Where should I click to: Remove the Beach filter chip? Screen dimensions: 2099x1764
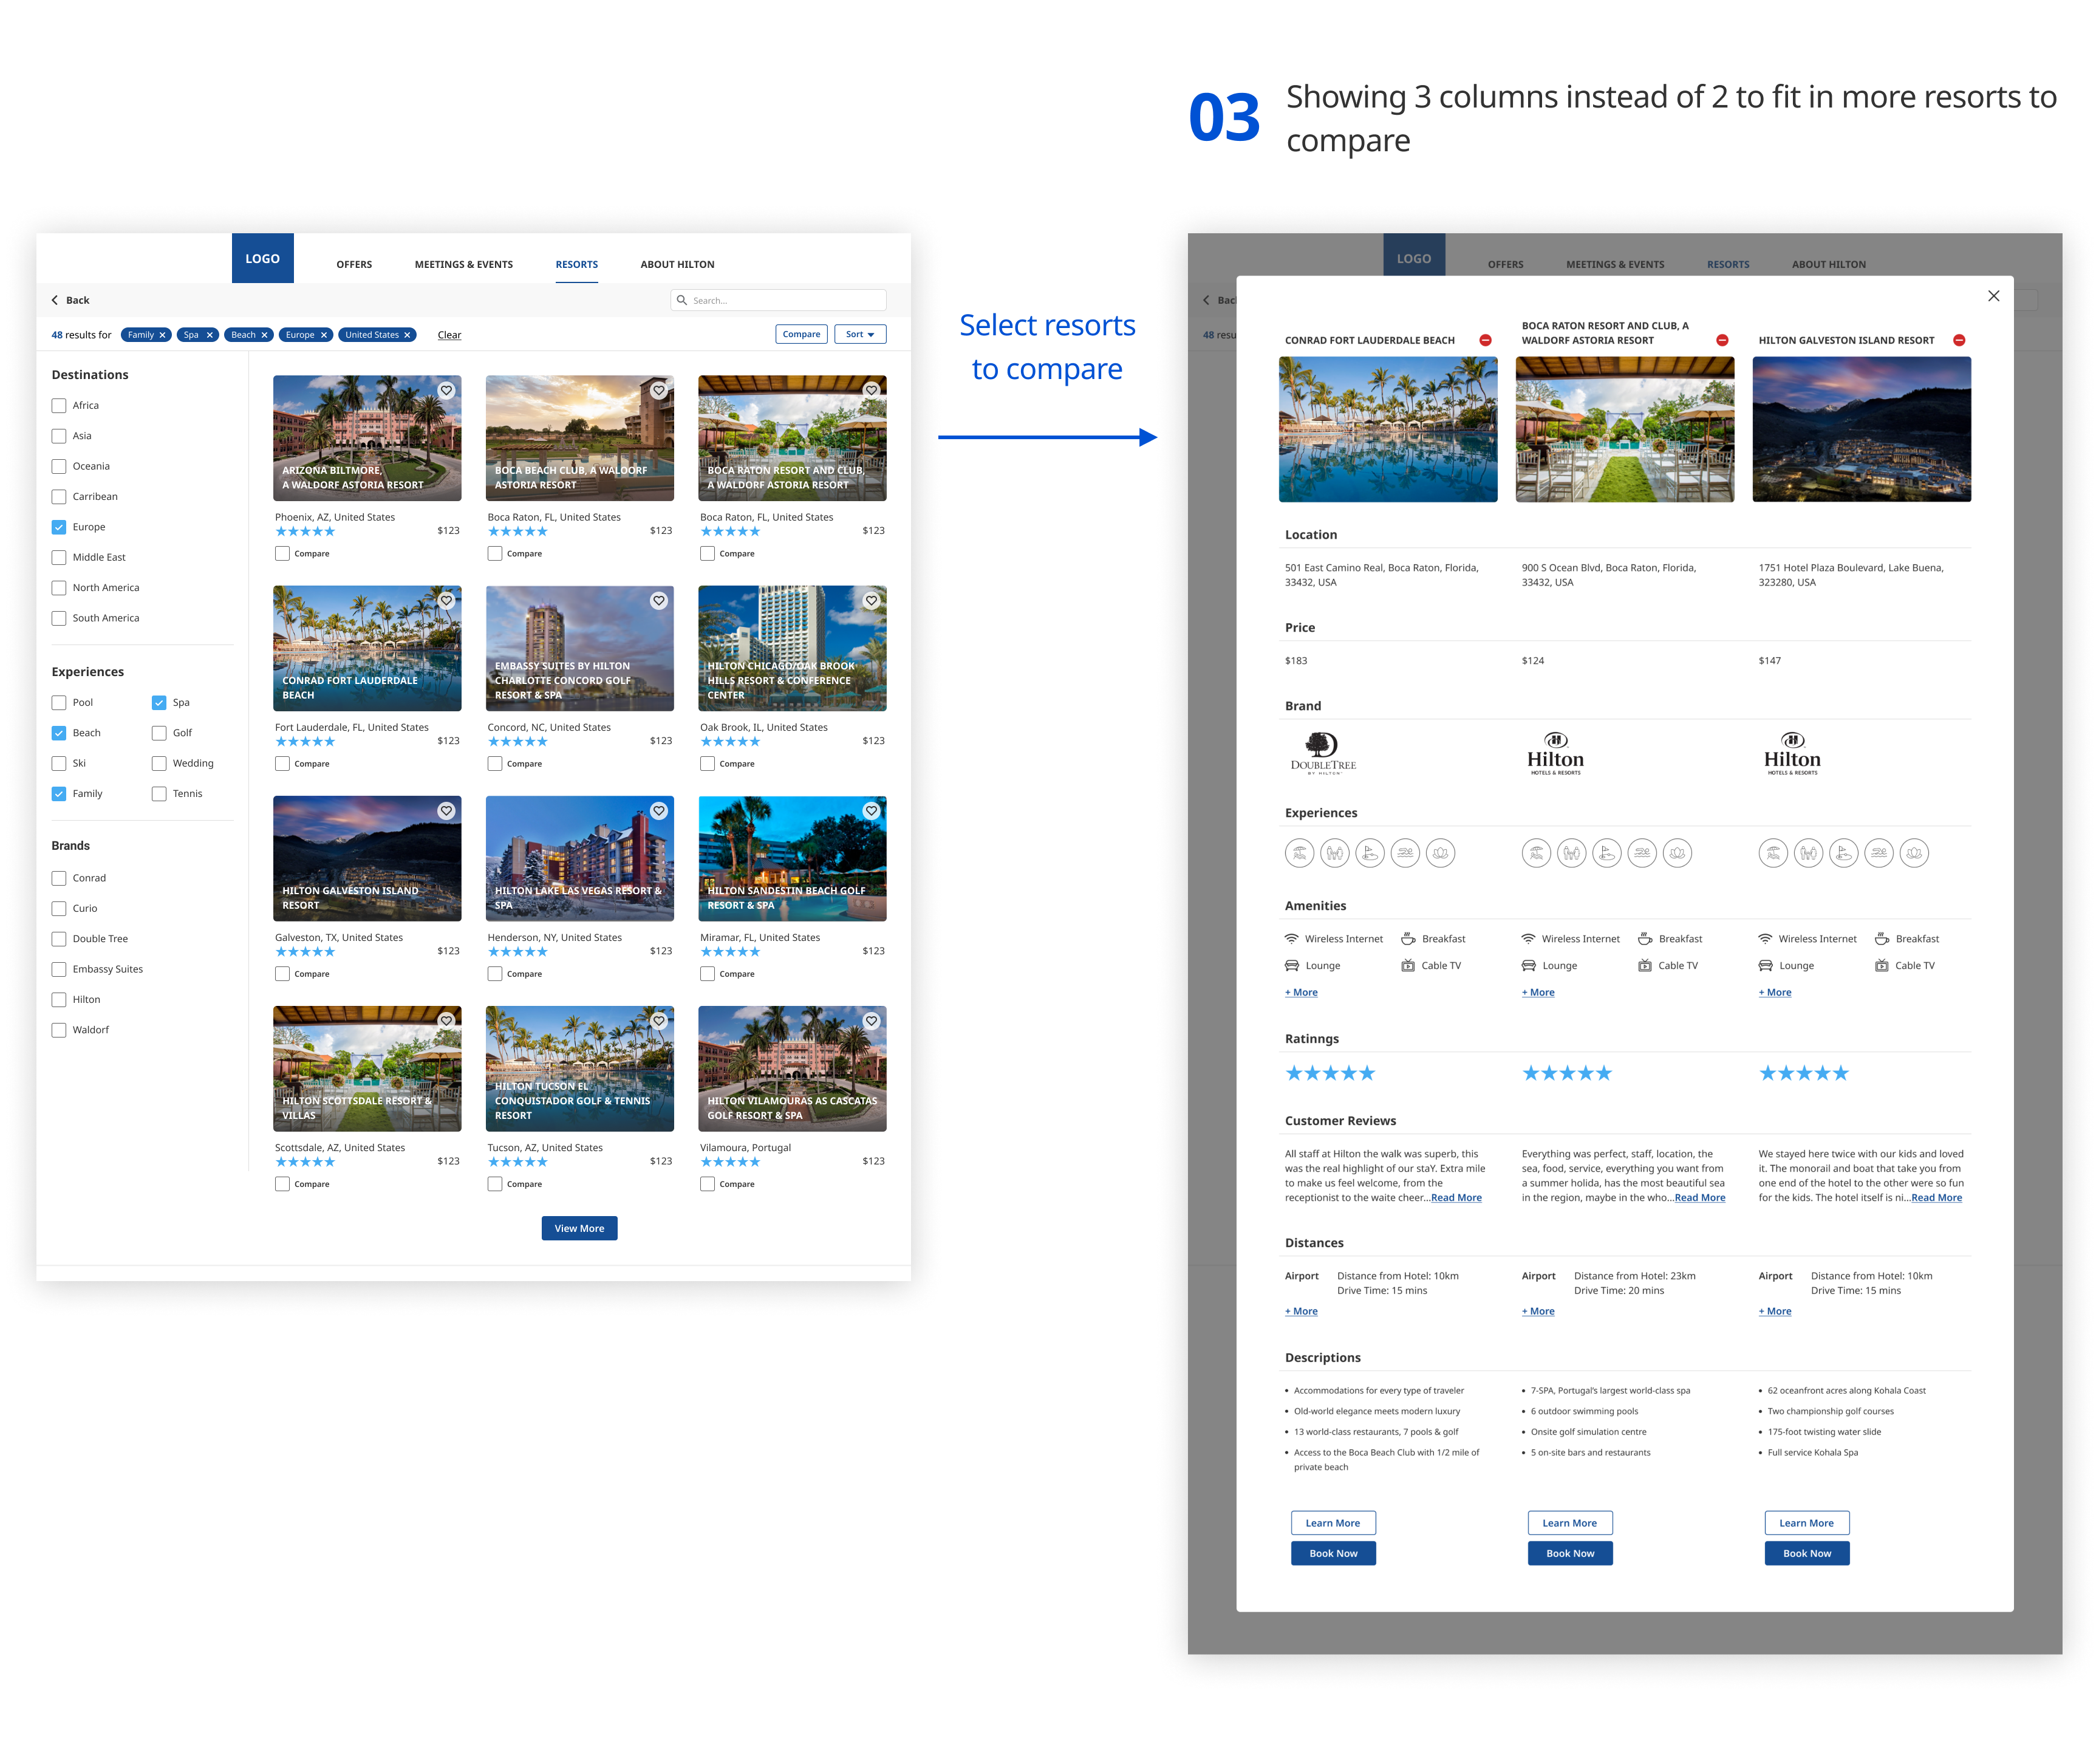click(x=264, y=335)
